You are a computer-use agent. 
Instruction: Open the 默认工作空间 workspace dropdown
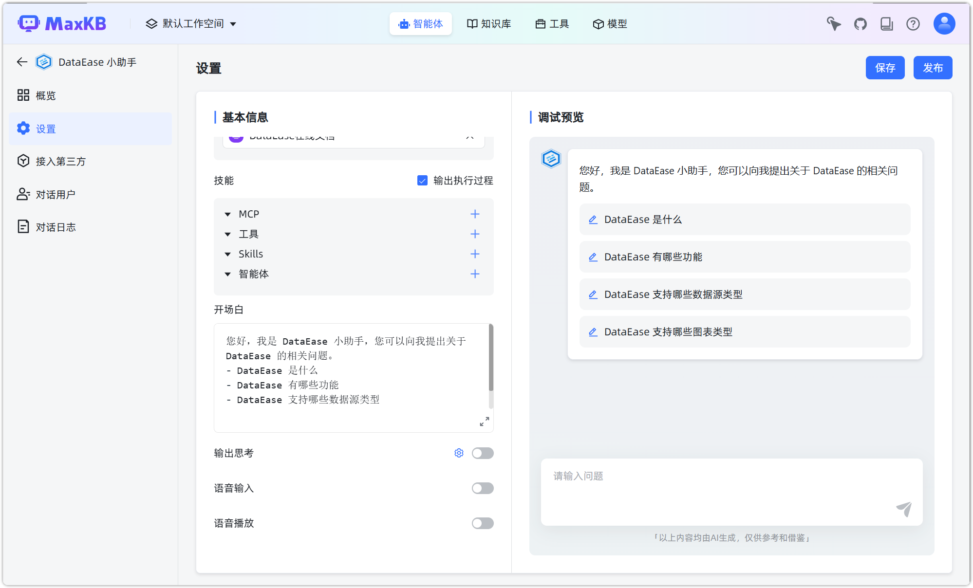coord(191,23)
